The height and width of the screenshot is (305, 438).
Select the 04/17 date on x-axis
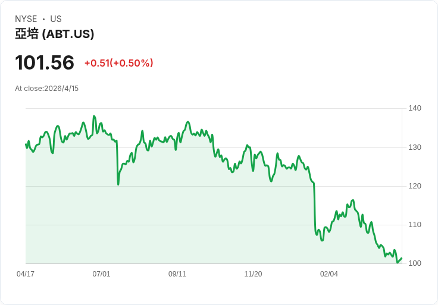pyautogui.click(x=26, y=274)
